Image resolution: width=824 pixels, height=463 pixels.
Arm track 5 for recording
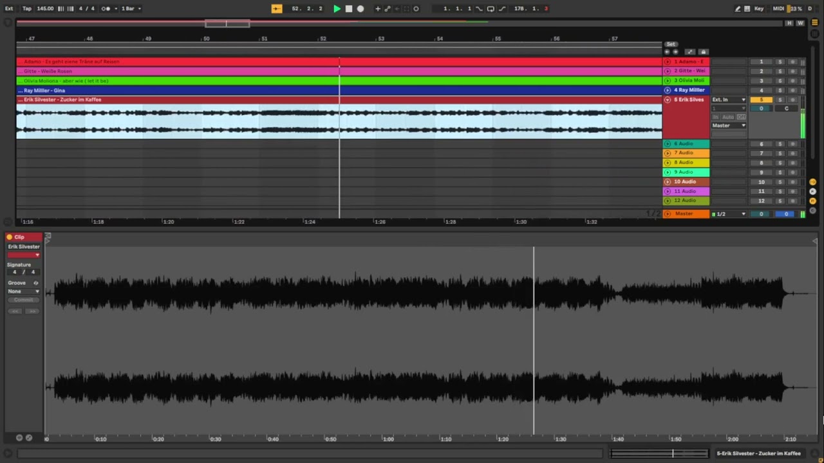(x=792, y=100)
